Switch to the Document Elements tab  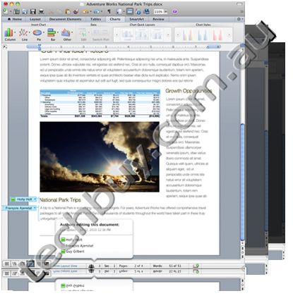(x=65, y=19)
